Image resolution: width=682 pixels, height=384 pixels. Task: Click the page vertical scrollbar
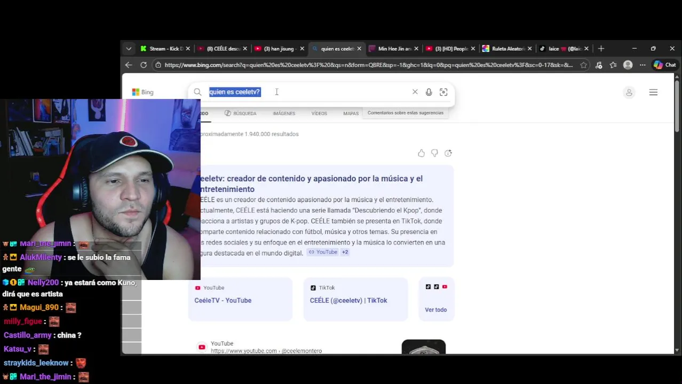677,106
